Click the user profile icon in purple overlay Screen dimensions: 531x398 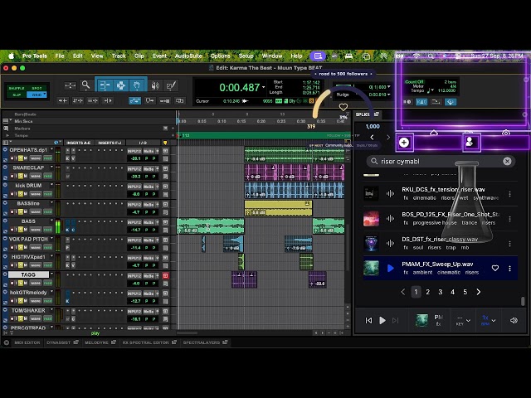coord(470,142)
